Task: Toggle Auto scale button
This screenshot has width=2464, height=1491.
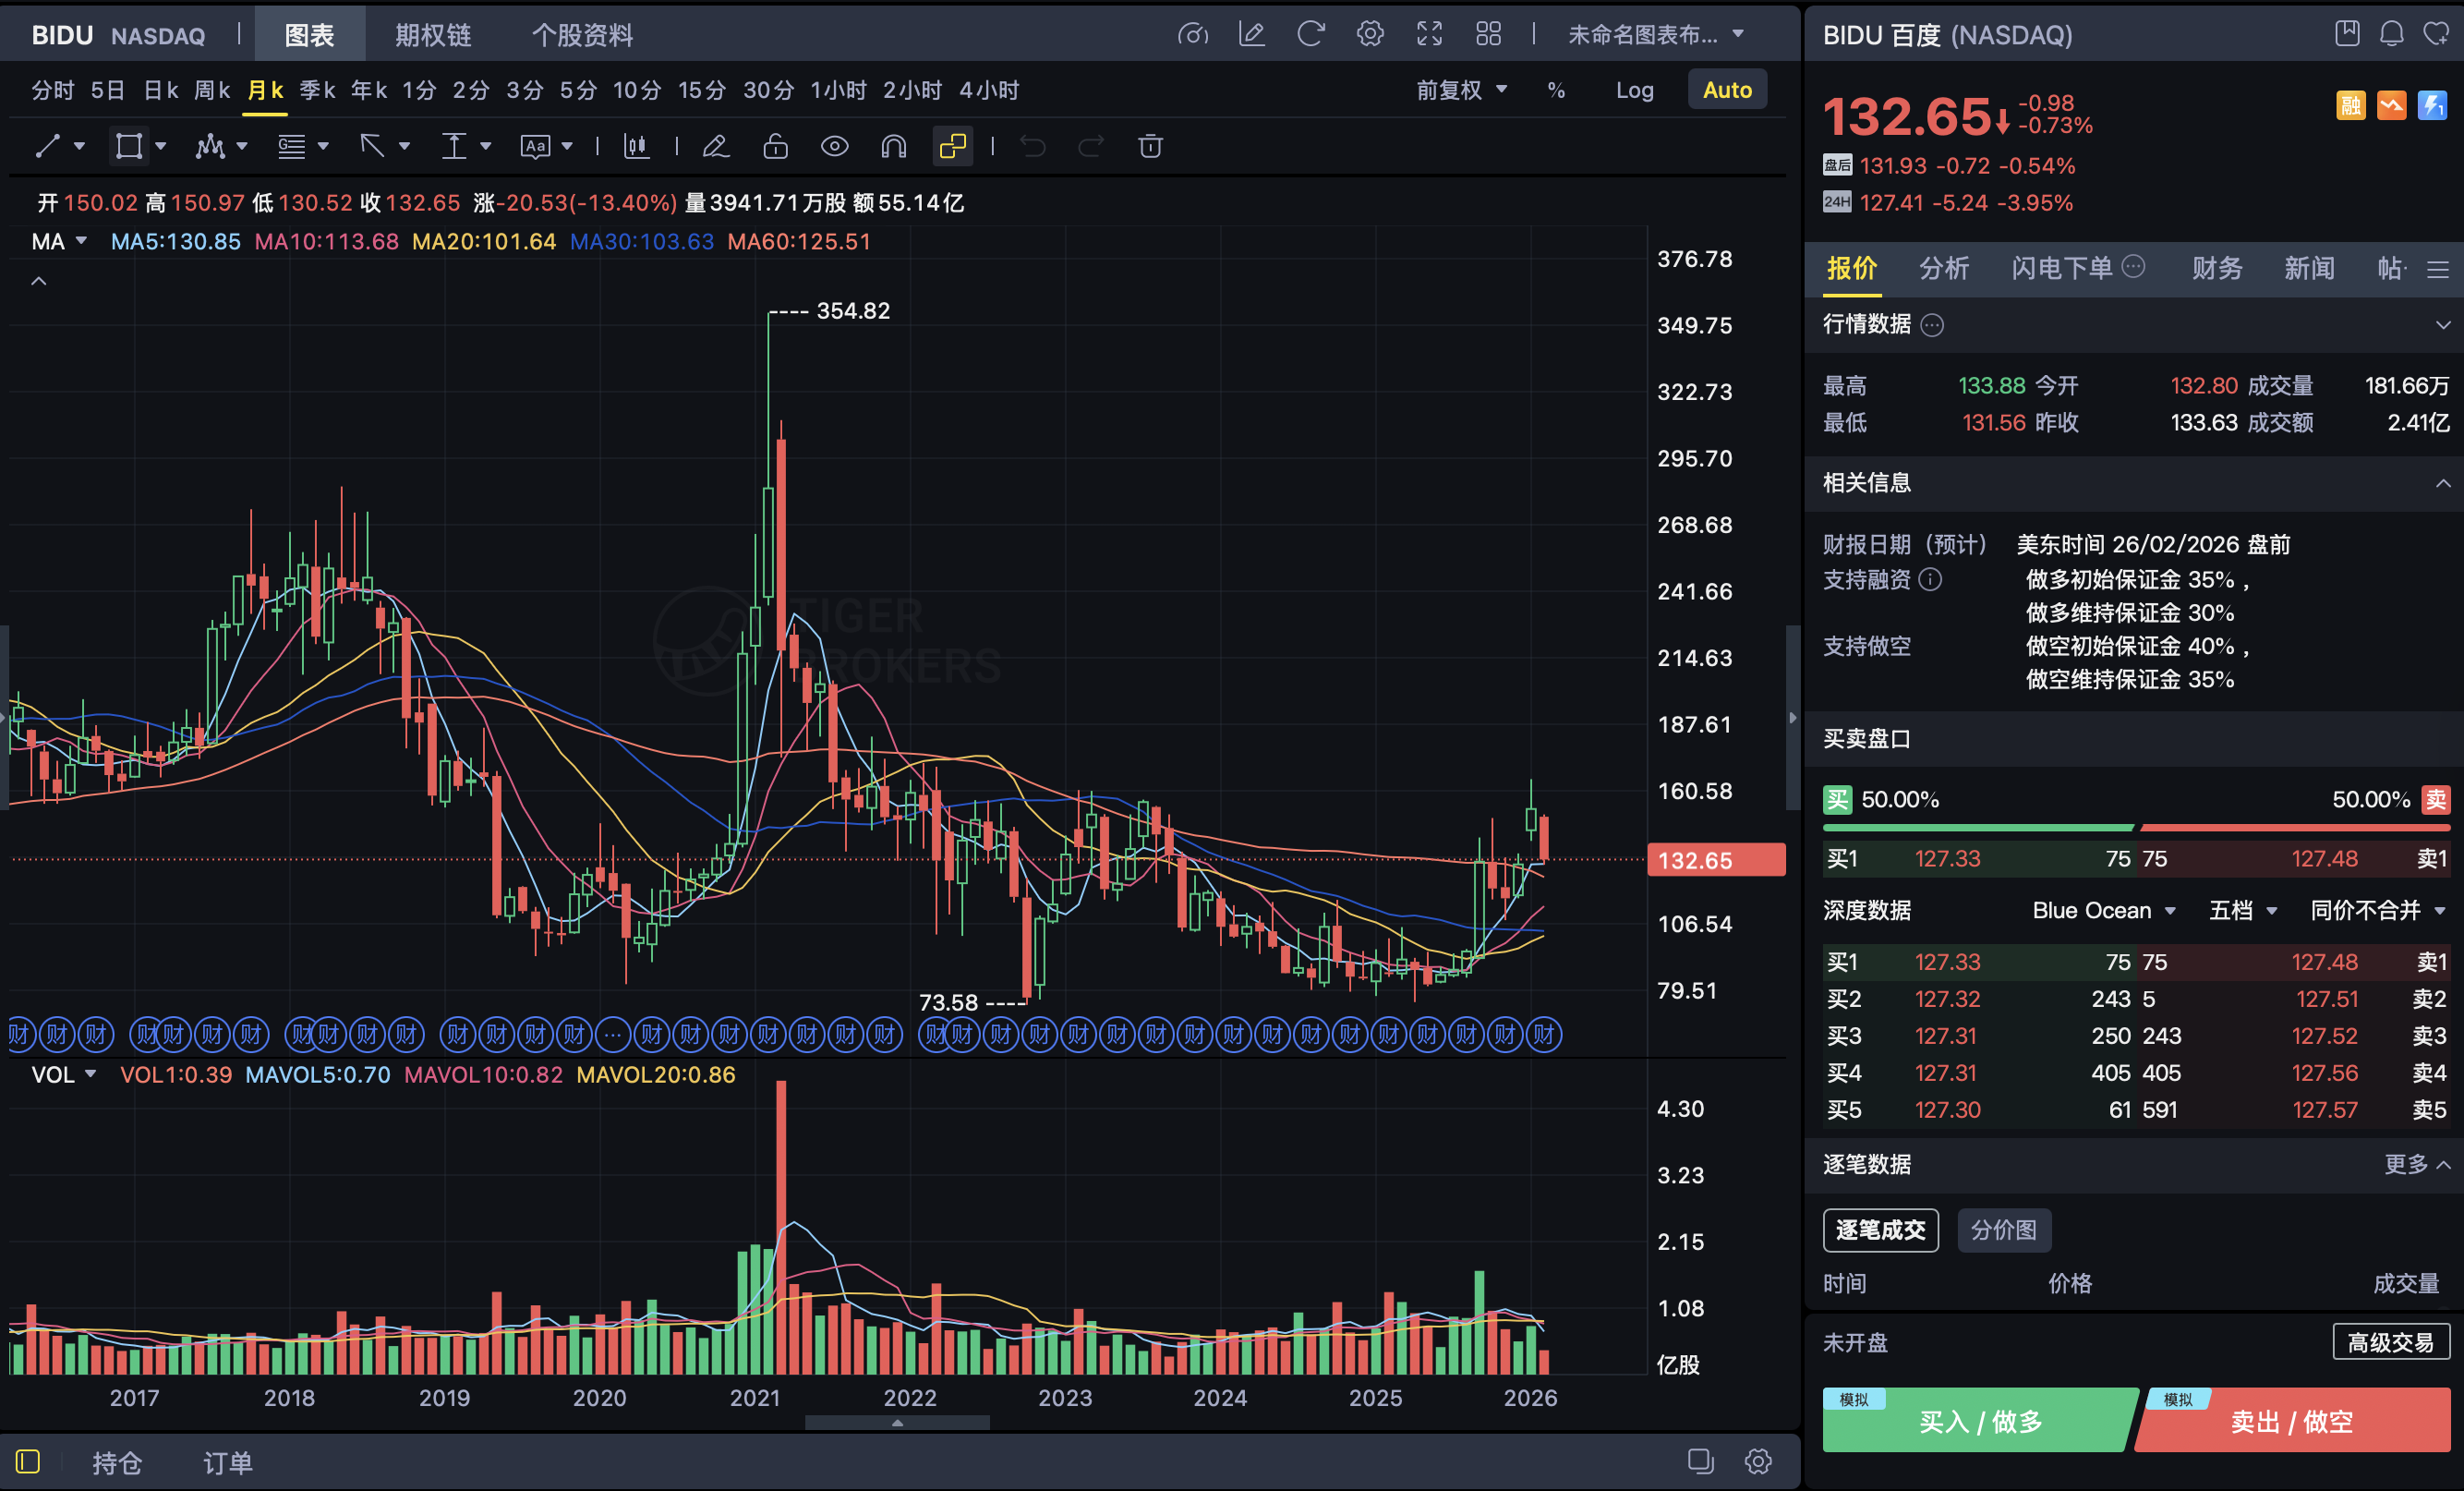Action: 1726,90
